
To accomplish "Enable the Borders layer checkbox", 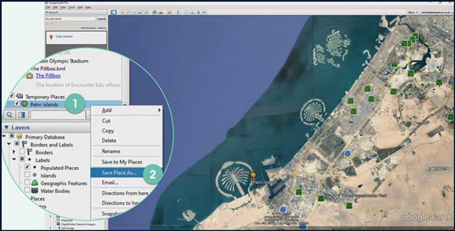I will [x=22, y=151].
